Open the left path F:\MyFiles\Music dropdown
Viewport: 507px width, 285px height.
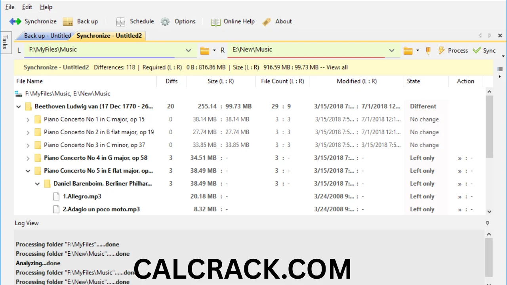(188, 50)
